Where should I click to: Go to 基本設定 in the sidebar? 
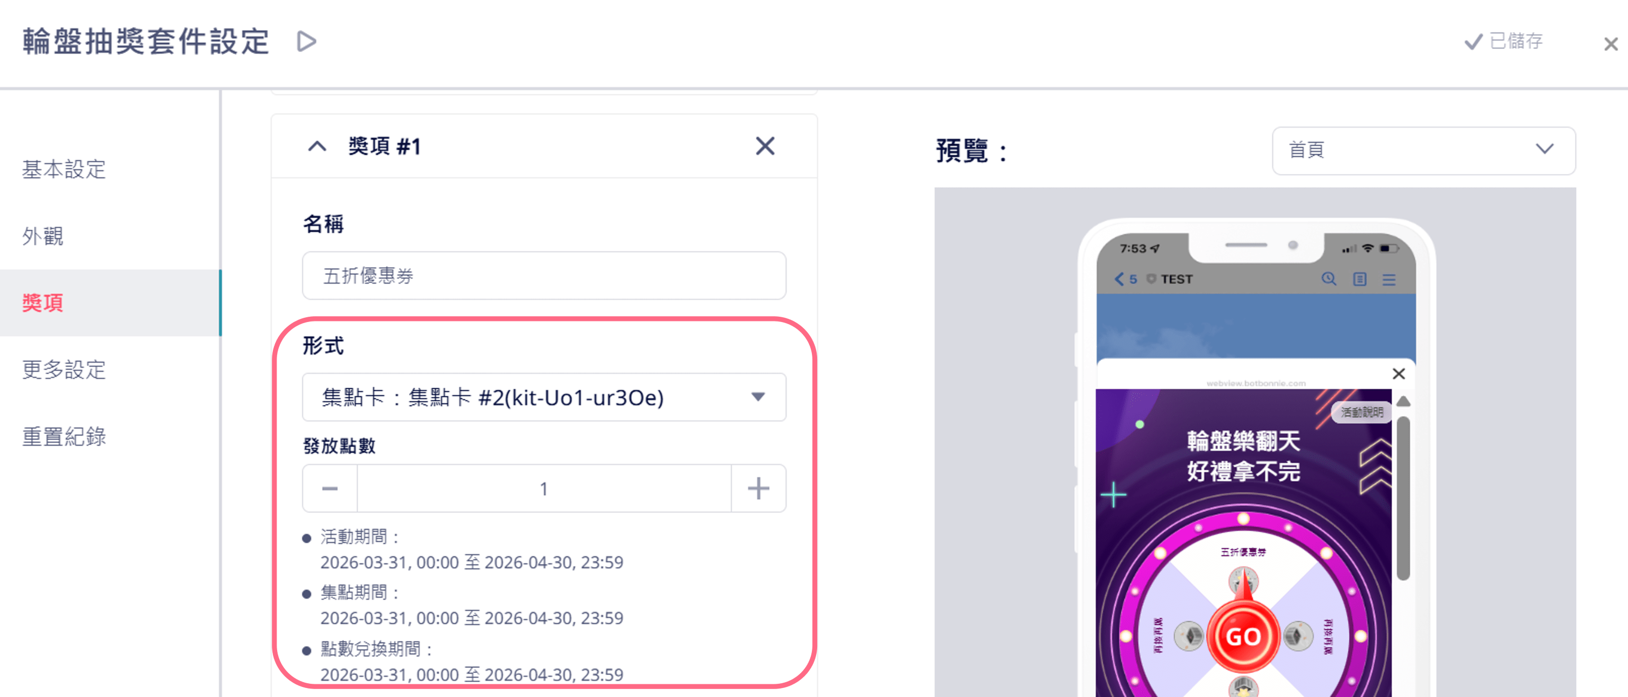(x=64, y=169)
